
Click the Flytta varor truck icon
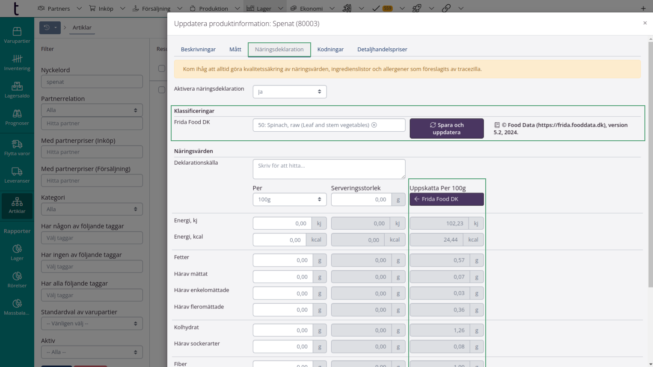[17, 144]
